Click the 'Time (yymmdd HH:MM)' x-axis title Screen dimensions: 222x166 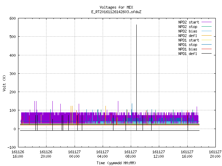pos(116,163)
